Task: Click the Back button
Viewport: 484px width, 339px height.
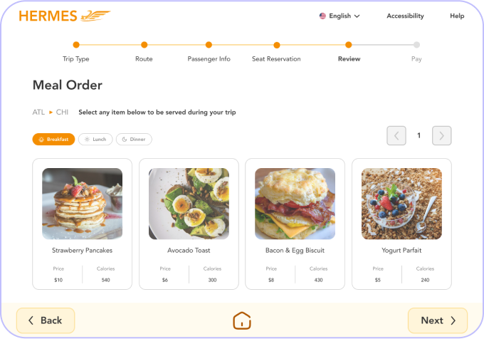Action: [46, 320]
